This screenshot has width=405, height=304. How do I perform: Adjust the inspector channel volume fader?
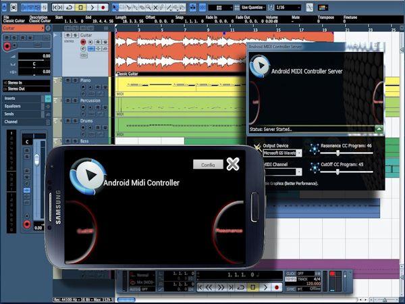click(36, 159)
